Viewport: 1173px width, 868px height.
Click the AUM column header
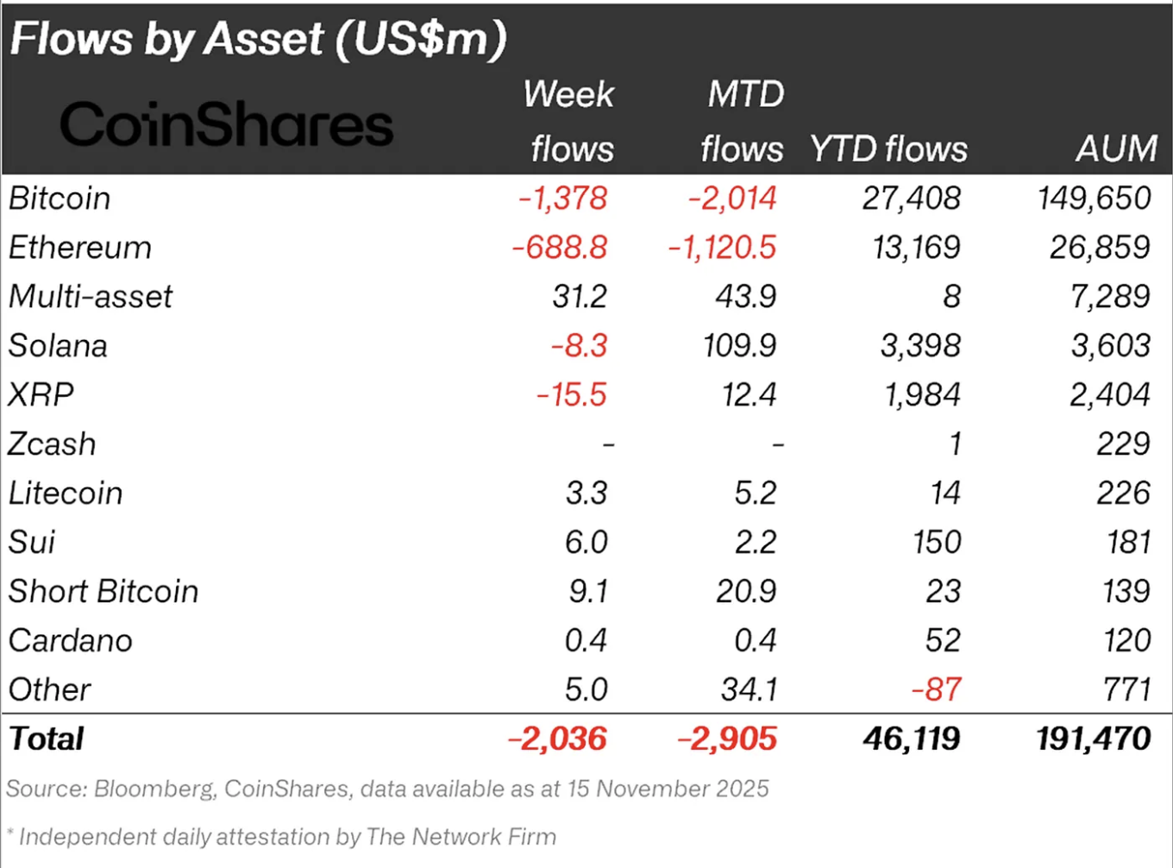coord(1116,149)
